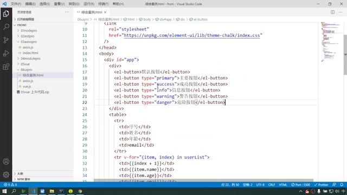Click the volume icon in system tray
Viewport: 347px width, 195px height.
pyautogui.click(x=337, y=191)
